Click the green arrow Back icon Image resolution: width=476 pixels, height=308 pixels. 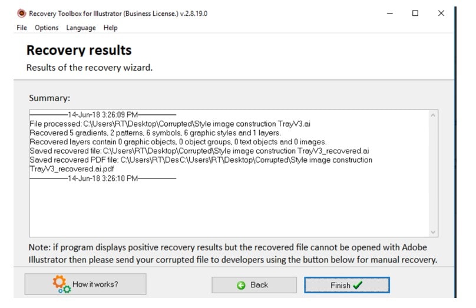[x=241, y=285]
